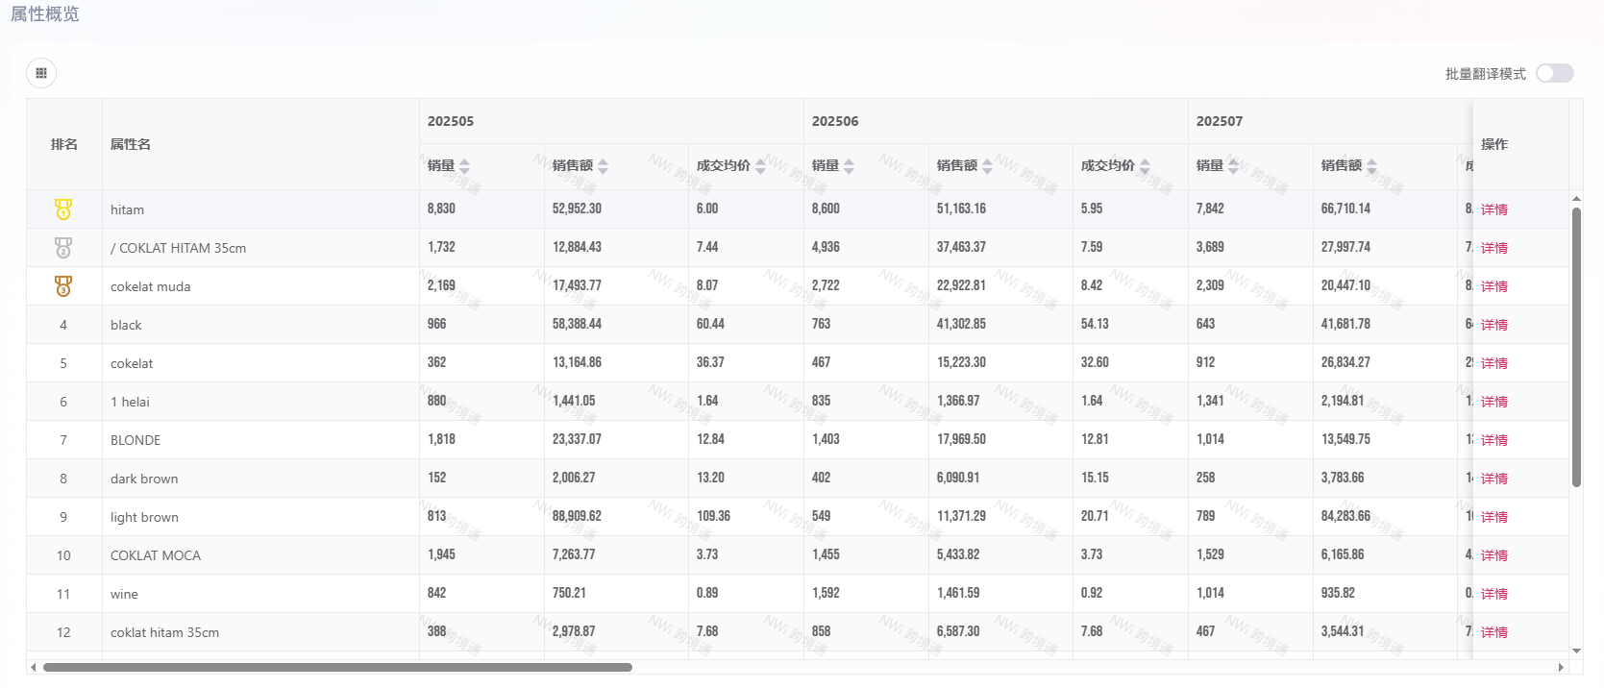Viewport: 1604px width, 688px height.
Task: Click the silver second-place medal icon
Action: click(63, 248)
